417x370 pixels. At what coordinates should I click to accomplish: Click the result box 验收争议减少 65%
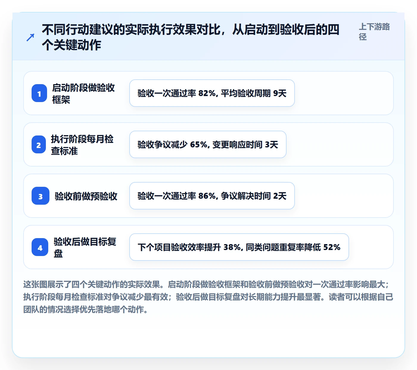[208, 144]
